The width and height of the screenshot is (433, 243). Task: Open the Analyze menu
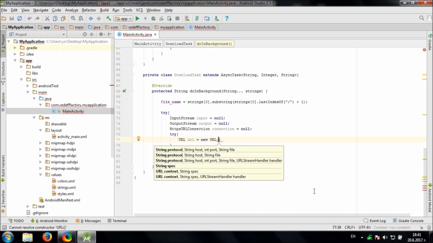coord(72,10)
